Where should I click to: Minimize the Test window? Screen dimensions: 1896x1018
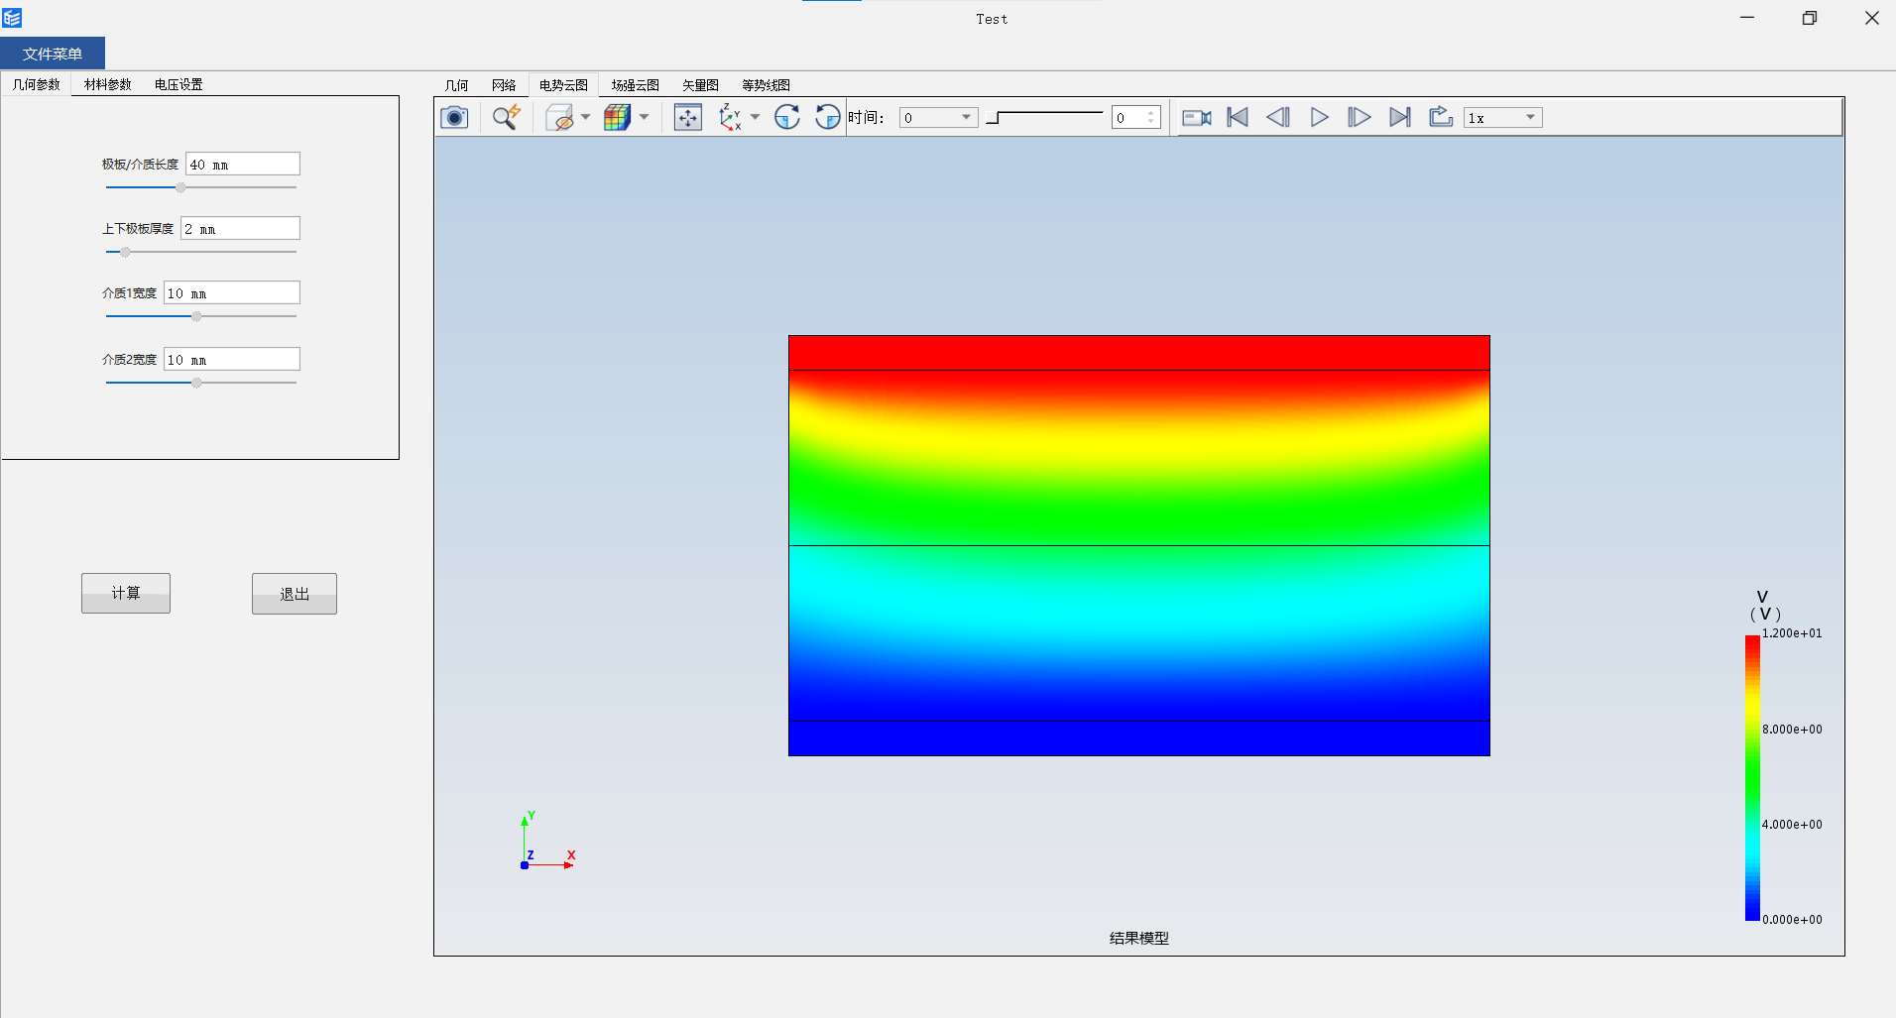coord(1747,18)
